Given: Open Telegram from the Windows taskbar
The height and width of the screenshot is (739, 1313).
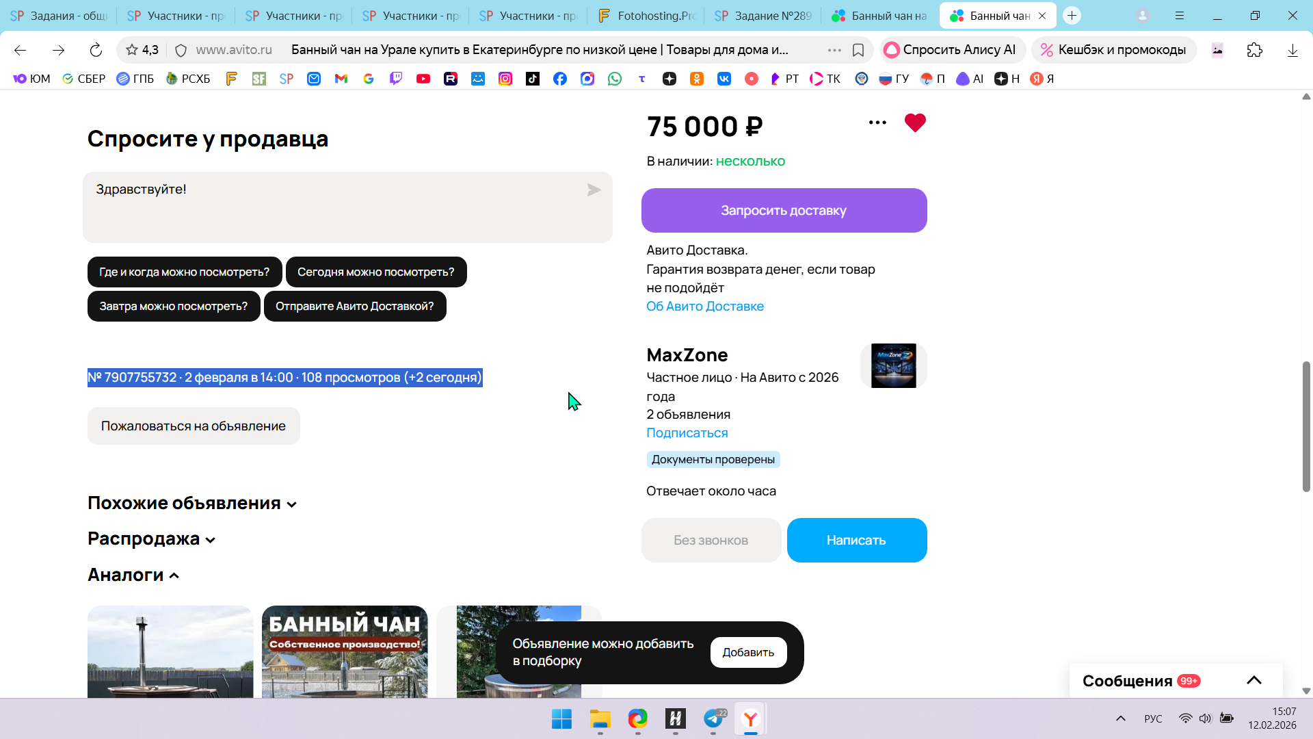Looking at the screenshot, I should pyautogui.click(x=713, y=718).
